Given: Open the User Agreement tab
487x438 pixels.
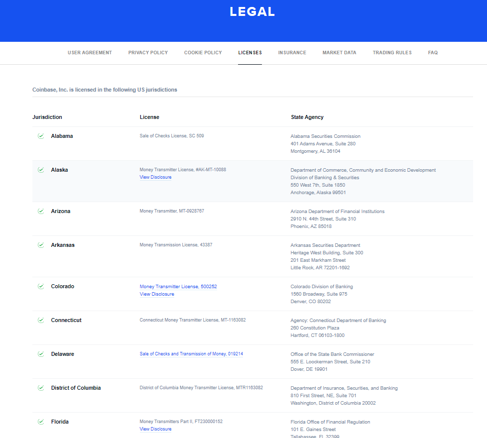Looking at the screenshot, I should pyautogui.click(x=90, y=53).
